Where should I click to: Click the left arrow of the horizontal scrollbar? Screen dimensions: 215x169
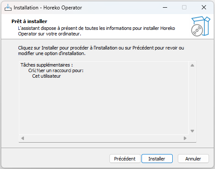pyautogui.click(x=23, y=138)
